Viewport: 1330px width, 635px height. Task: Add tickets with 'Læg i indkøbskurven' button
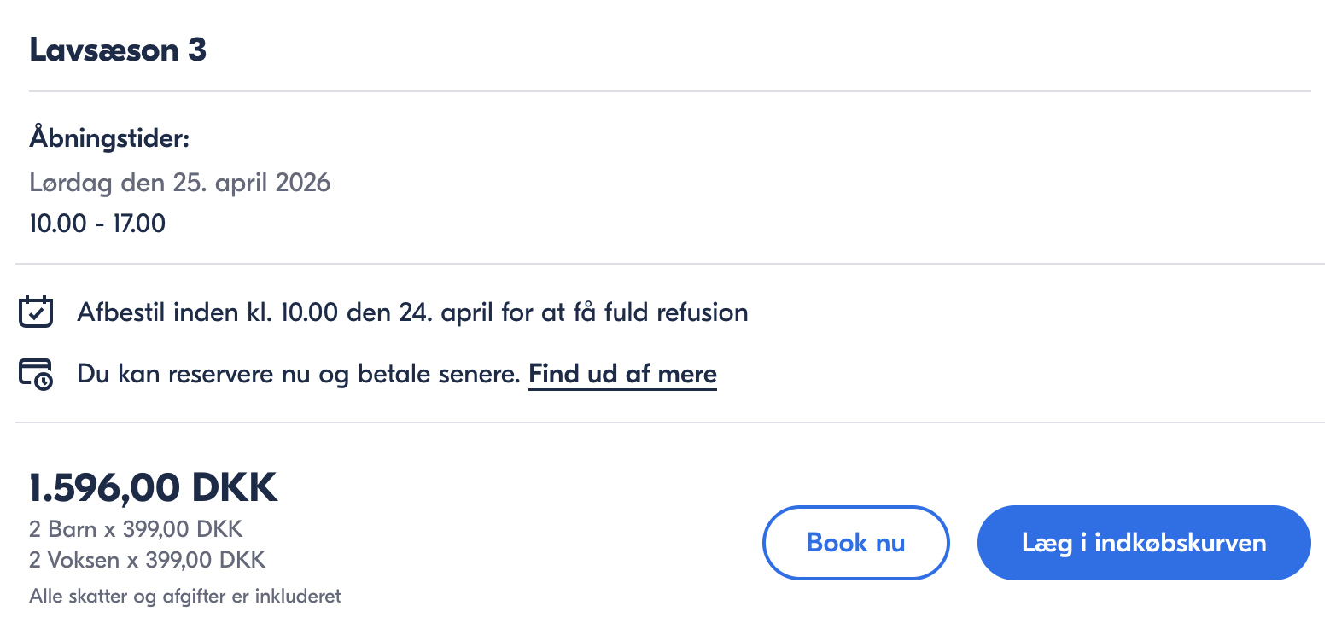tap(1143, 543)
